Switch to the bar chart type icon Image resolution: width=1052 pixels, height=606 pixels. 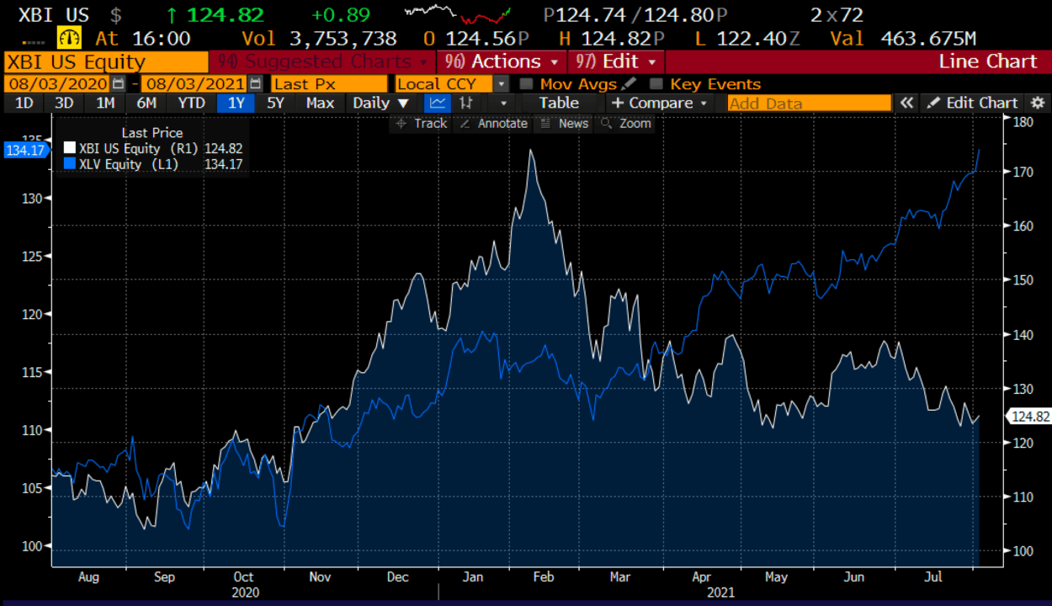(465, 103)
